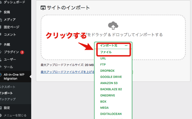Select DROPBOX as import source
The width and height of the screenshot is (192, 119).
pyautogui.click(x=107, y=71)
